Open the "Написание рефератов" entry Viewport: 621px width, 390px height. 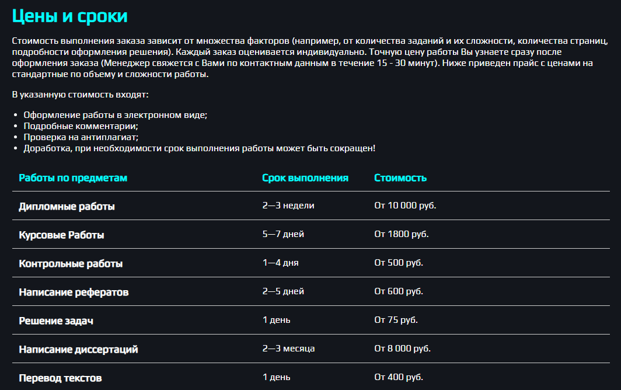74,292
